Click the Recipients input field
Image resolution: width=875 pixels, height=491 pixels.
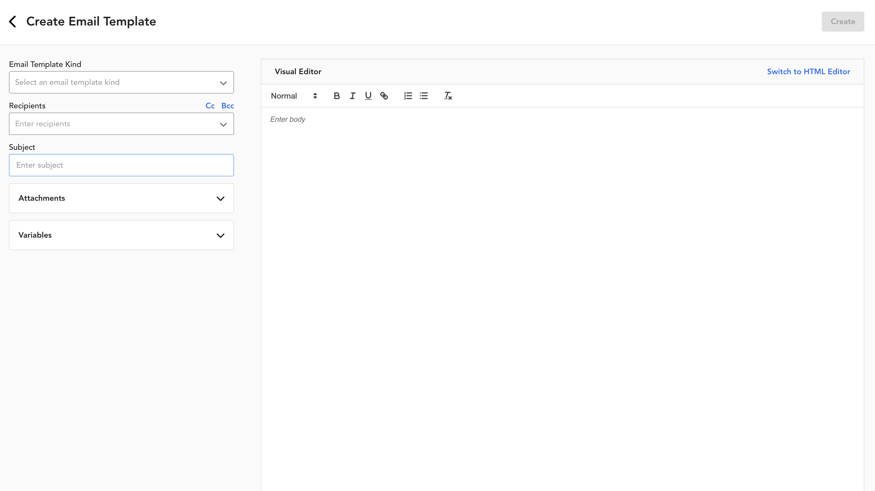pos(121,124)
